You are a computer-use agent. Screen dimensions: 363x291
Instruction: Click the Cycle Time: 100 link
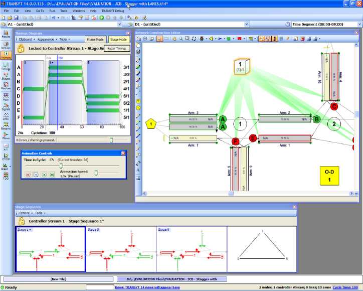[345, 287]
